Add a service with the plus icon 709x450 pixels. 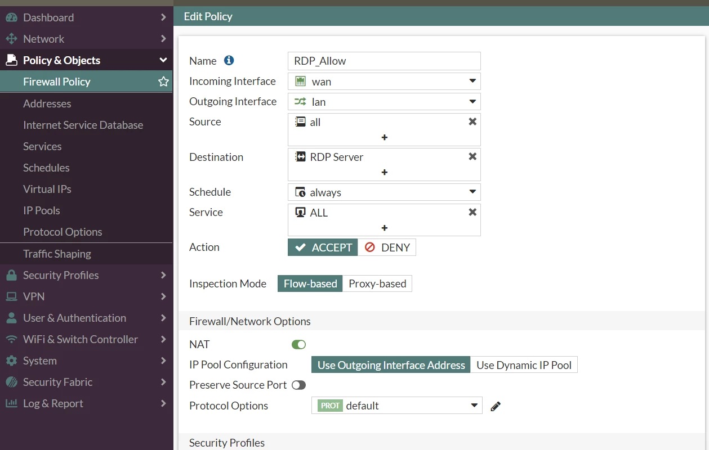385,228
